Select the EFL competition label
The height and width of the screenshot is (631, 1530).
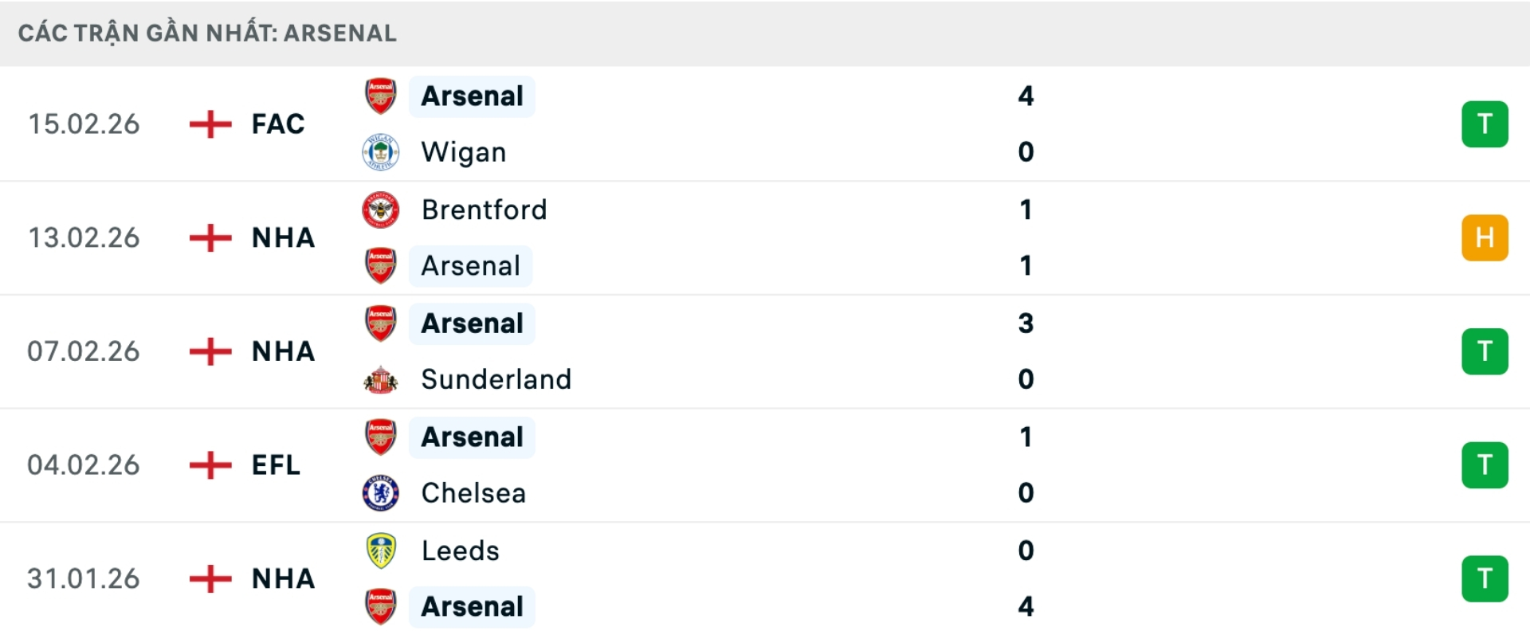[x=274, y=465]
